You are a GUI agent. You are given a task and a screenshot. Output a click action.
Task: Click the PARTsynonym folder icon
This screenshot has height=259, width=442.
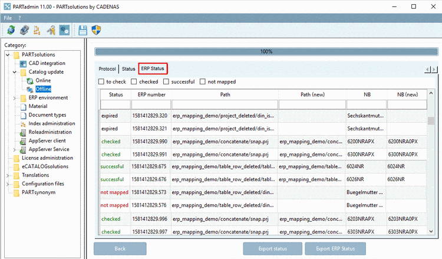[x=17, y=193]
